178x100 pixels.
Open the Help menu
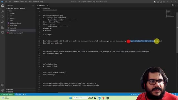point(42,2)
